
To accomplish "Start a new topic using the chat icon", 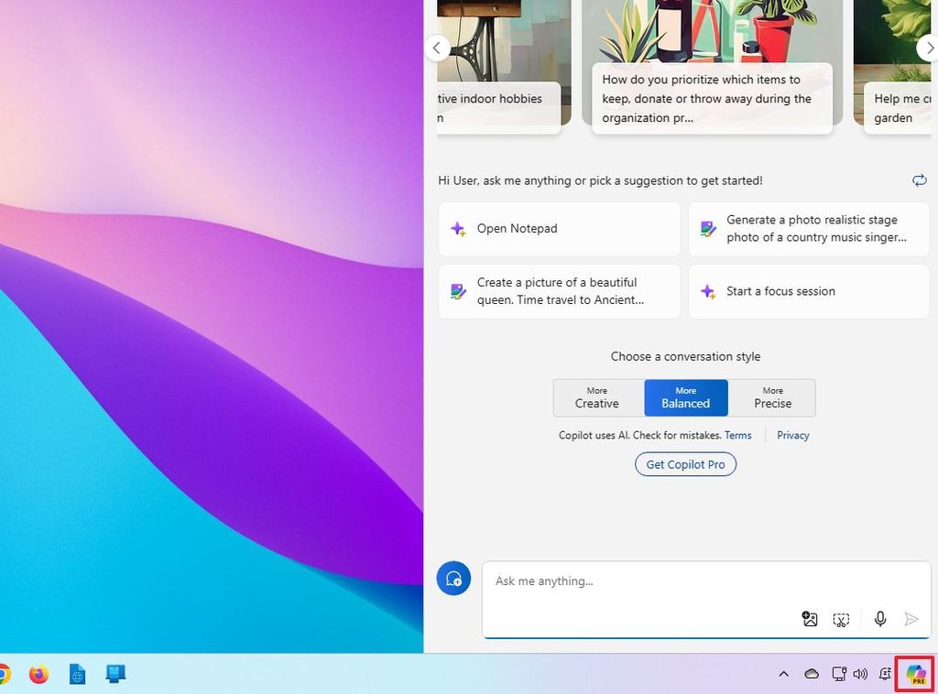I will (453, 578).
